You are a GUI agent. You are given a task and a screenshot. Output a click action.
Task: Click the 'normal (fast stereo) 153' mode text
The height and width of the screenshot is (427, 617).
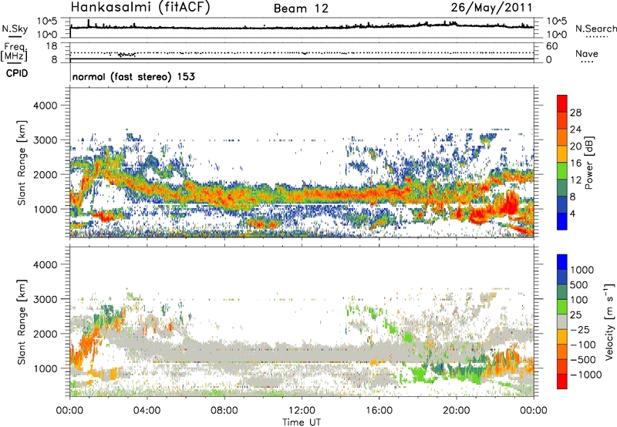pyautogui.click(x=133, y=76)
